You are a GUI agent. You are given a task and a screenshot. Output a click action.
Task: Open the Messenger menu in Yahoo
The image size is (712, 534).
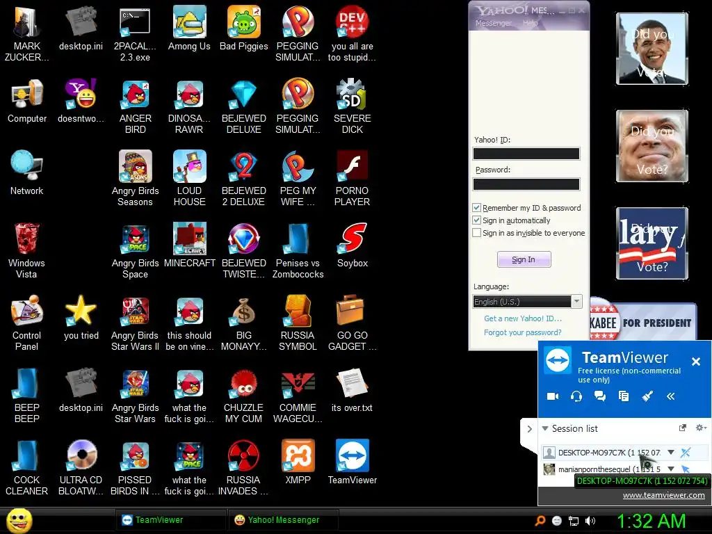pyautogui.click(x=493, y=23)
